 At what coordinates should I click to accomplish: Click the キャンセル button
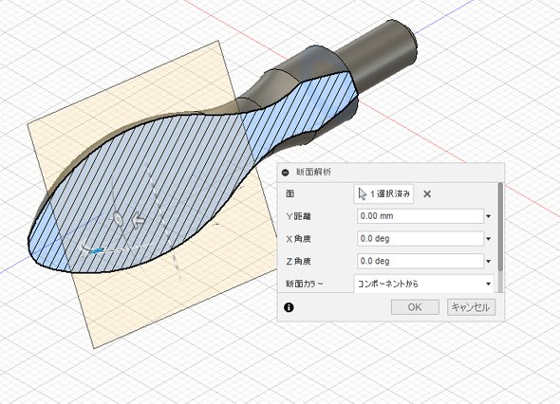(471, 307)
